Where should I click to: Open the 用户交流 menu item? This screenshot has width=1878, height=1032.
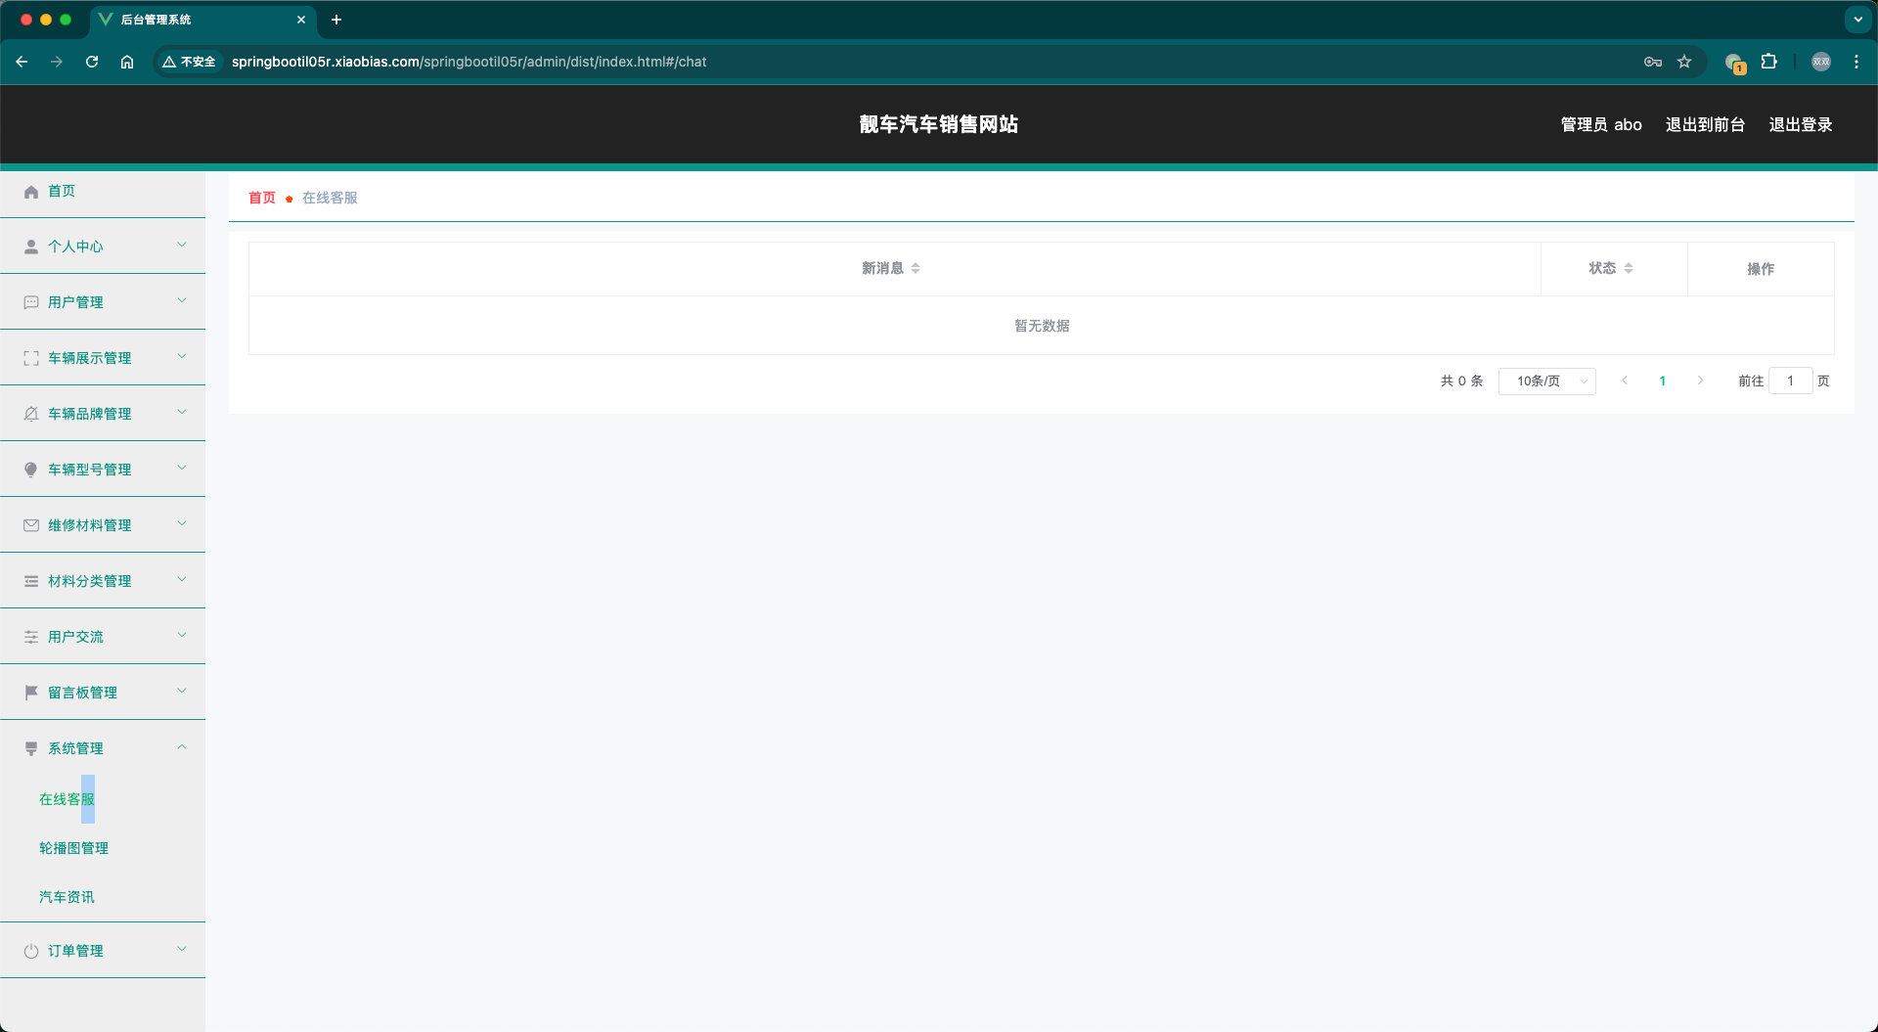(x=103, y=637)
